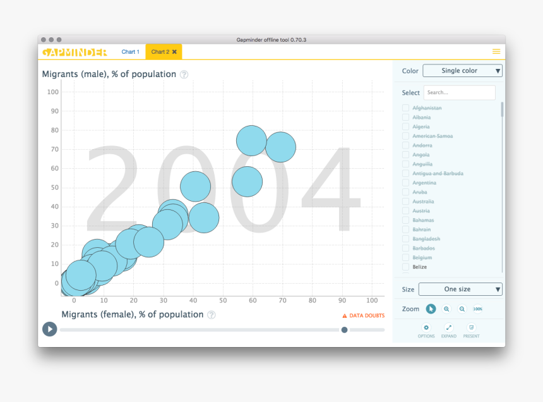543x402 pixels.
Task: Click the bubble near 70 female, 72 male
Action: (280, 147)
